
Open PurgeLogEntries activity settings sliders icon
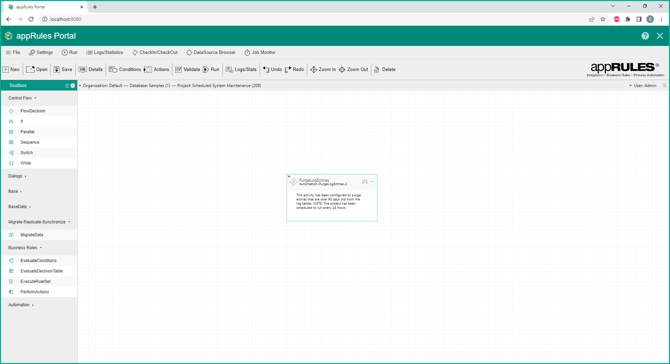(x=365, y=182)
